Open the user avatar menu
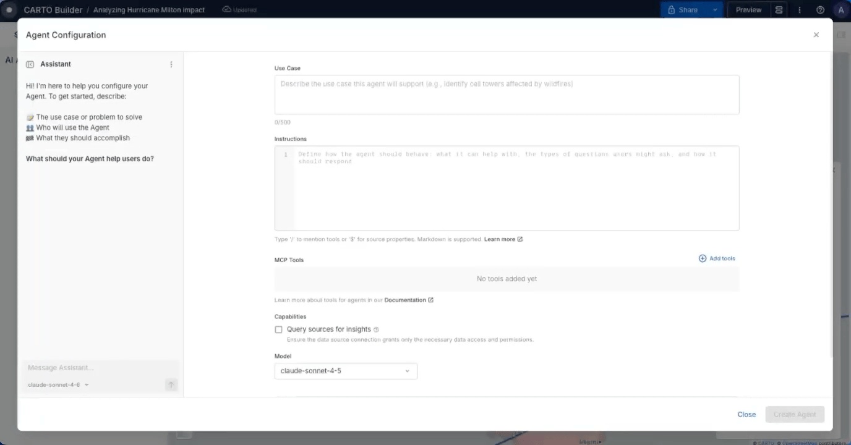851x445 pixels. coord(840,9)
